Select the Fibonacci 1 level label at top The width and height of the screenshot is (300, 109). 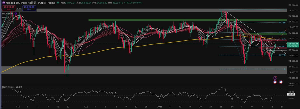pyautogui.click(x=285, y=10)
